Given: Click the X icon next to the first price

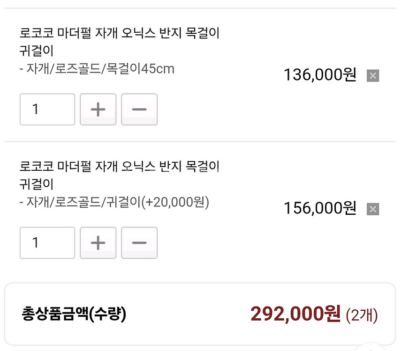Looking at the screenshot, I should (x=372, y=75).
